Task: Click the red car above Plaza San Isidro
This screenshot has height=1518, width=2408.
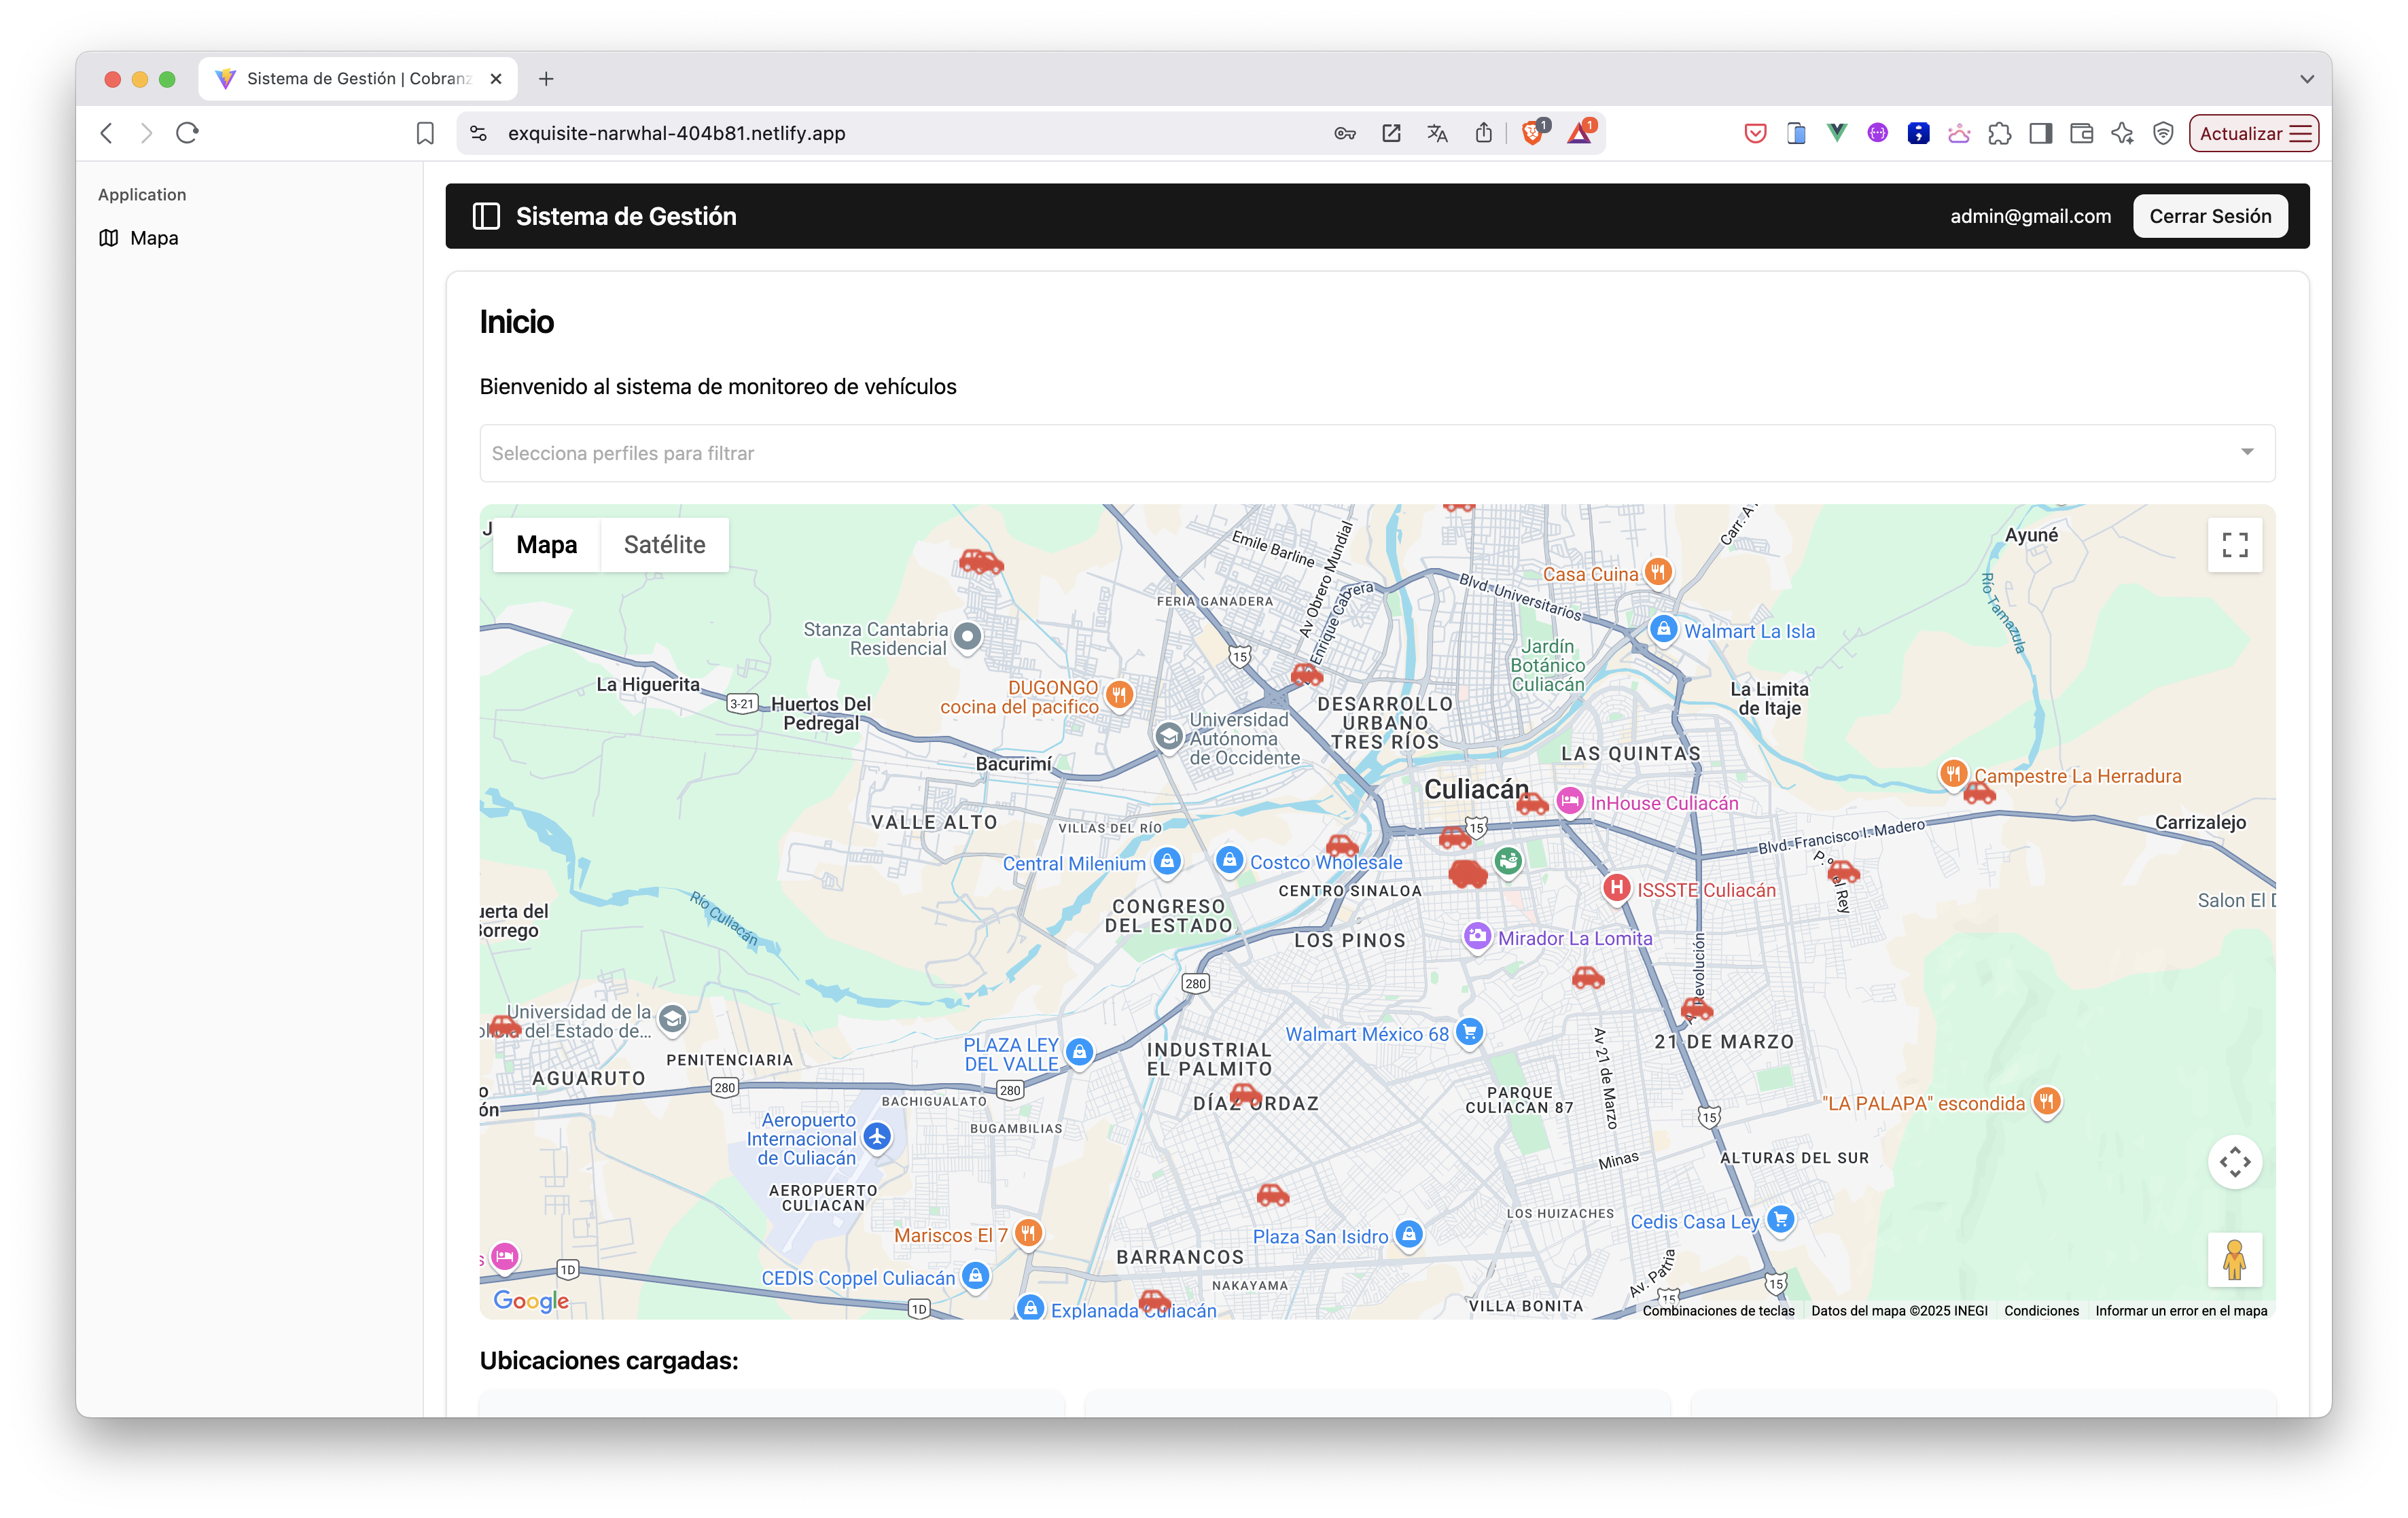Action: [x=1272, y=1194]
